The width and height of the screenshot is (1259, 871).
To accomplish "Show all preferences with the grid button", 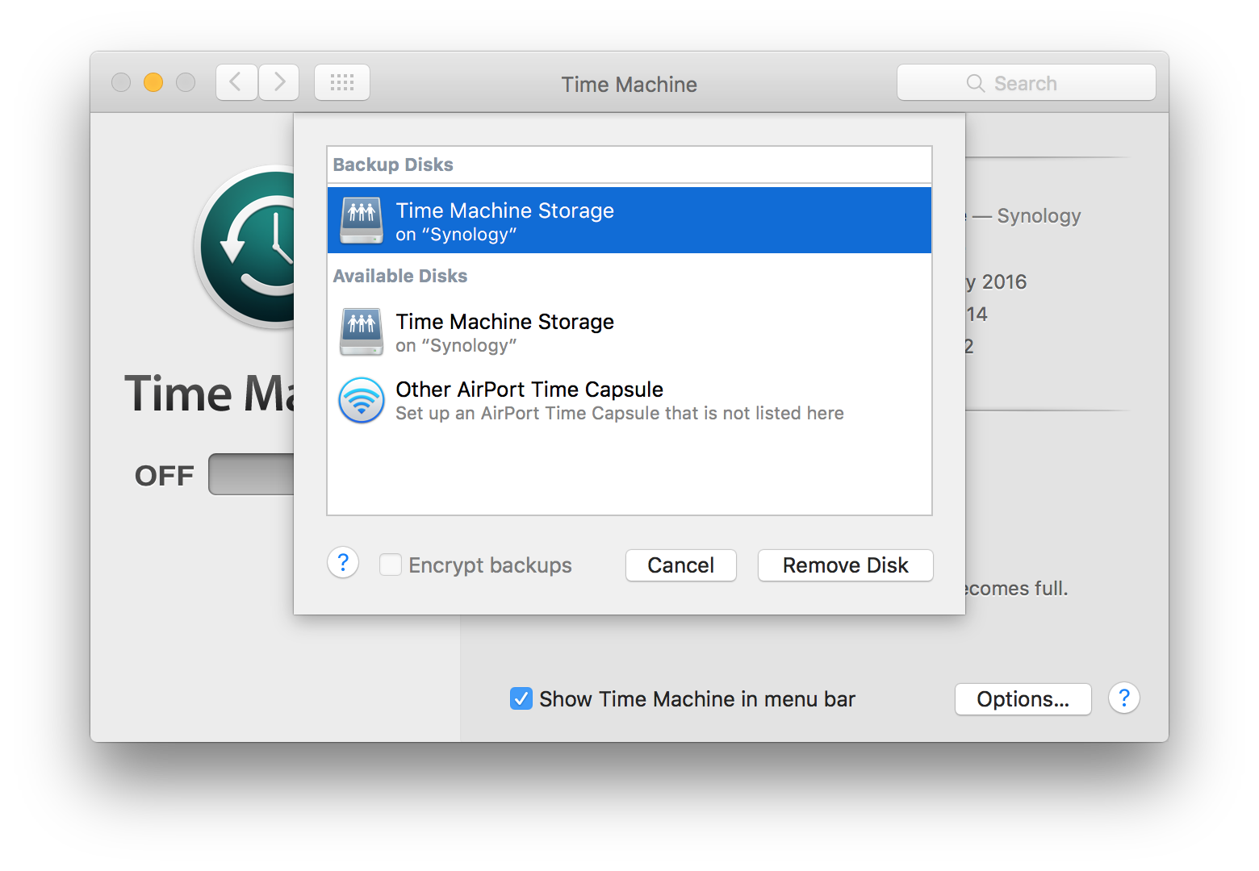I will point(342,82).
